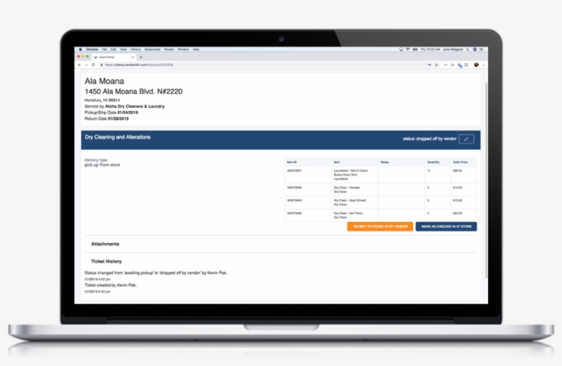The image size is (562, 366).
Task: Click Revert to Picked Up by Vendor
Action: [379, 226]
